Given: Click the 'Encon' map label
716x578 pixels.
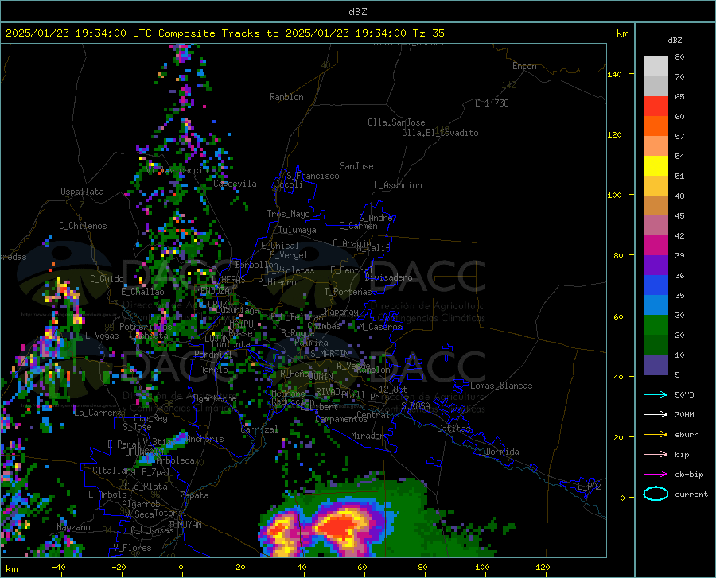Looking at the screenshot, I should tap(525, 66).
